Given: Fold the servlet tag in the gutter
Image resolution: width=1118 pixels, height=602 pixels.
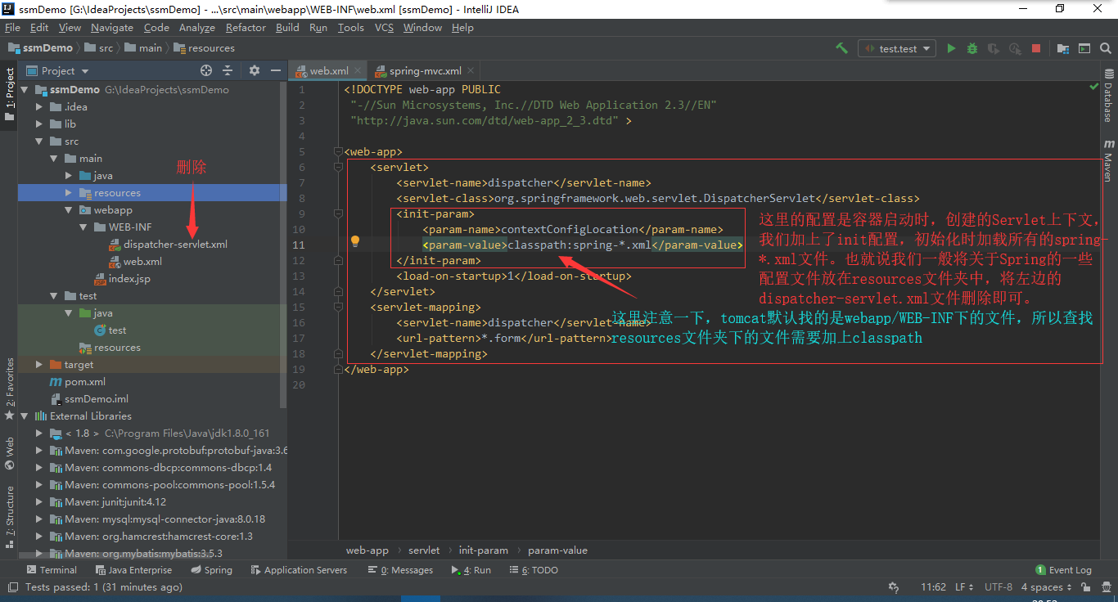Looking at the screenshot, I should pos(338,168).
